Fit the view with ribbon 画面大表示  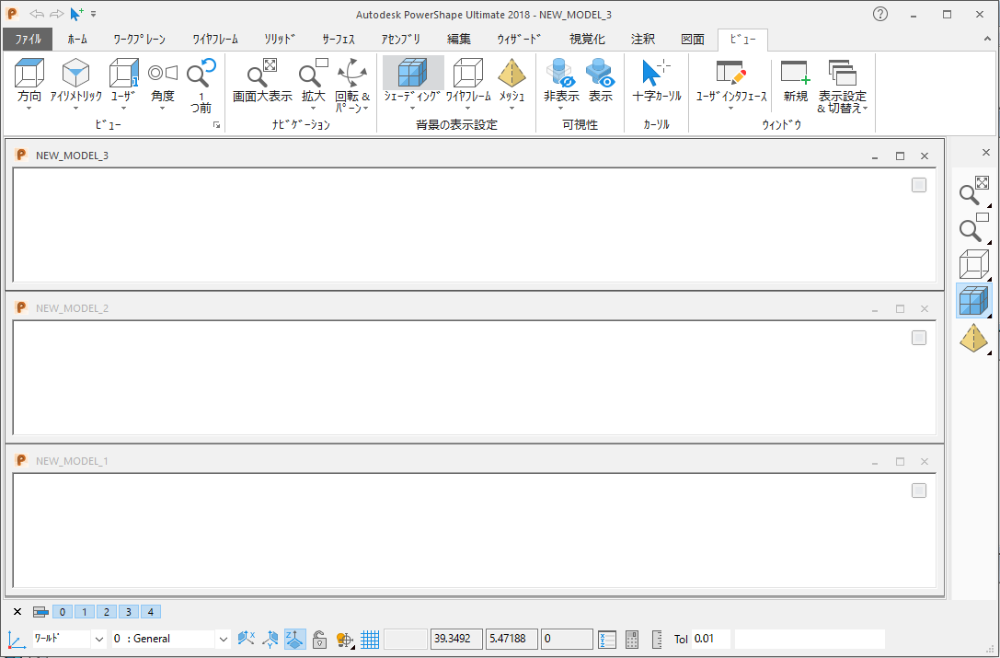[262, 73]
